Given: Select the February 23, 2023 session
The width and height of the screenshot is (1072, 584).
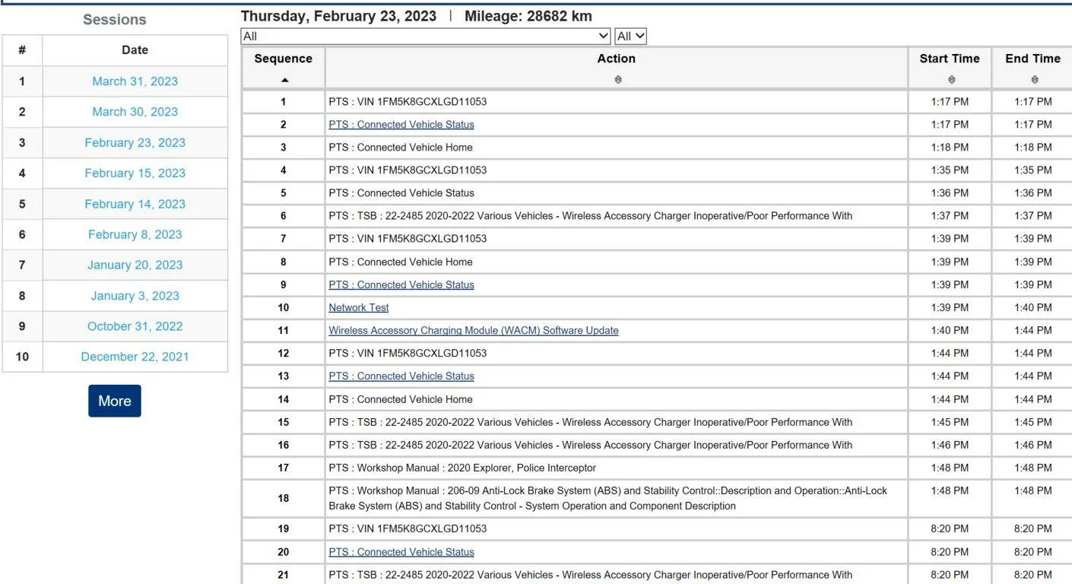Looking at the screenshot, I should (x=135, y=142).
